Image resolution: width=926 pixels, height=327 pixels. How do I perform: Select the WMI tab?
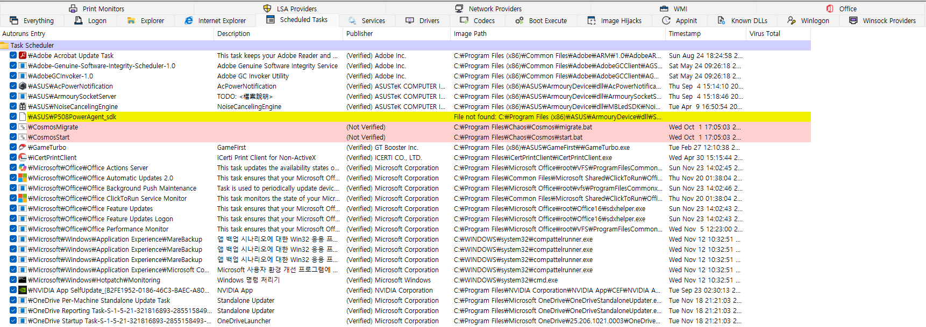673,9
